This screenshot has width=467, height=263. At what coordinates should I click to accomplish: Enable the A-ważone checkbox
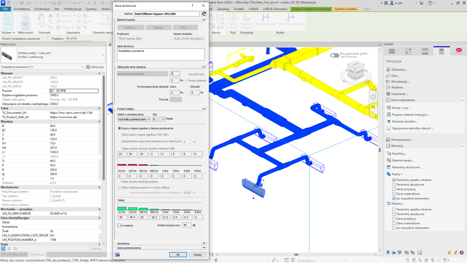[119, 225]
